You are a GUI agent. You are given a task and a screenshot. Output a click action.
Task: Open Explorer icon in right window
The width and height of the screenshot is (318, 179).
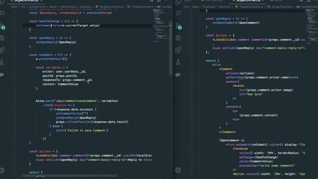pos(178,2)
